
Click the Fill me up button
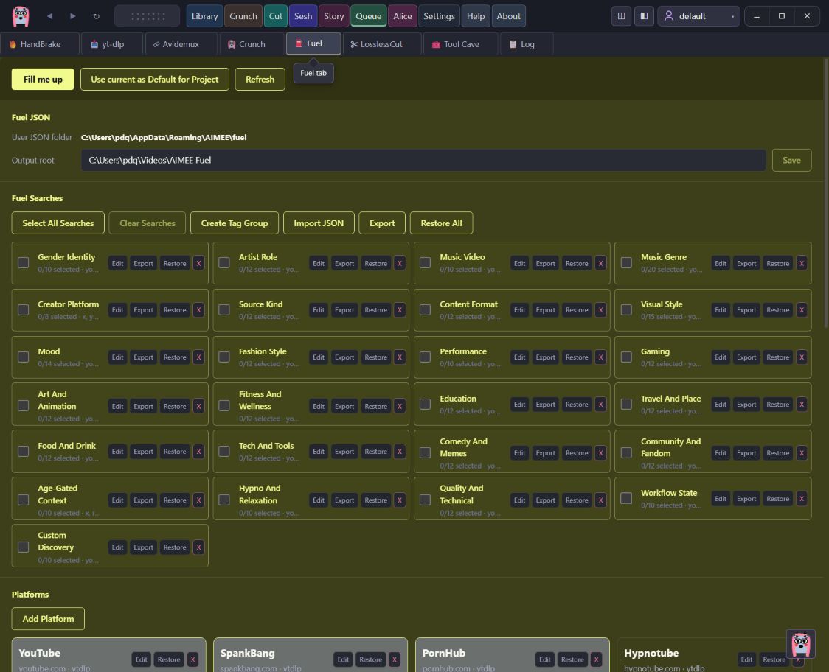[43, 80]
